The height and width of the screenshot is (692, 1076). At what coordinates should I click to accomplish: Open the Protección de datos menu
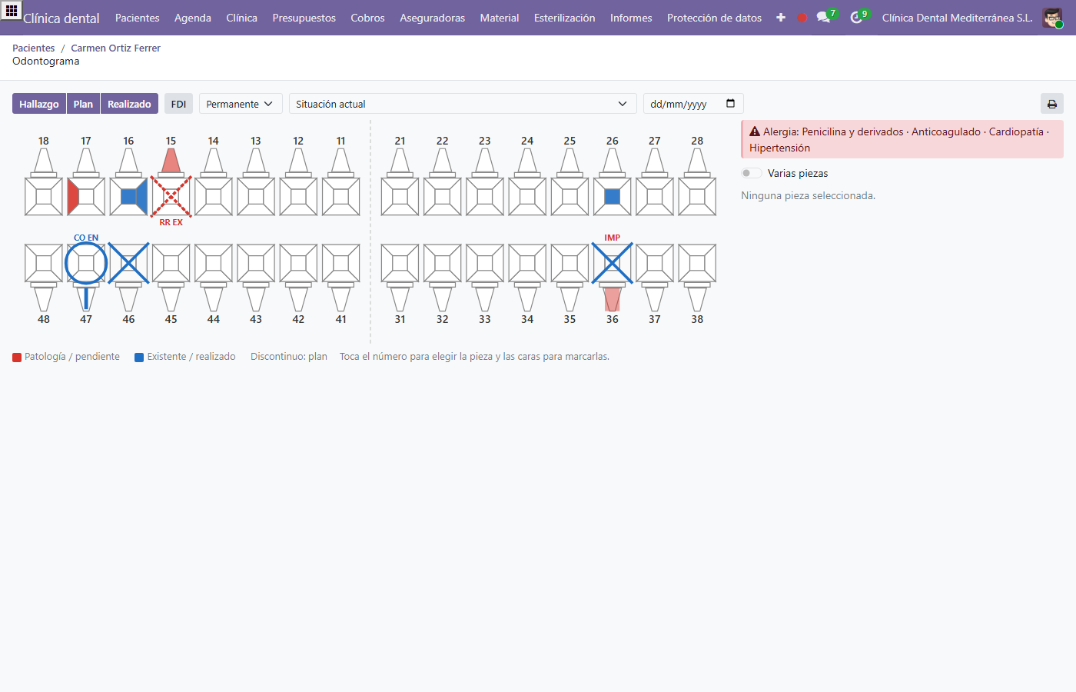pyautogui.click(x=715, y=18)
